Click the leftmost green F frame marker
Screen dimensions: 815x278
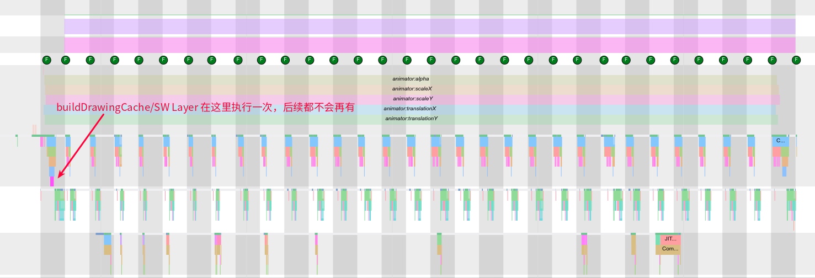(46, 60)
